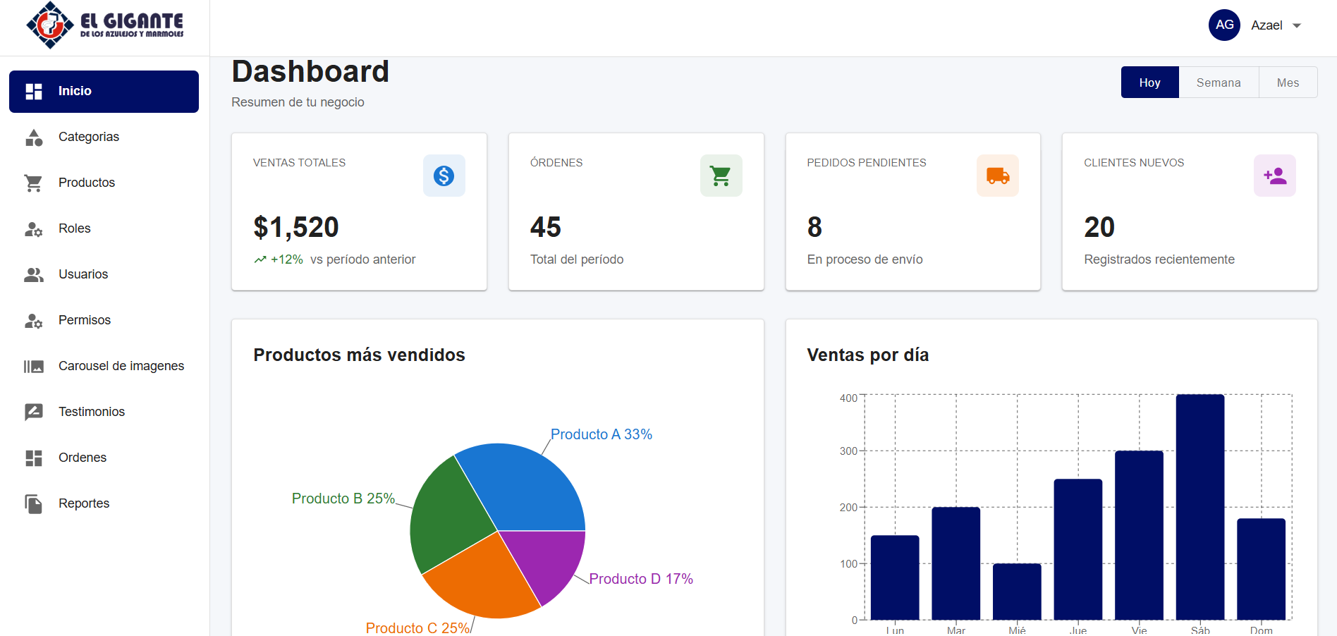Click the Usuarios people icon
The image size is (1337, 636).
pos(33,274)
